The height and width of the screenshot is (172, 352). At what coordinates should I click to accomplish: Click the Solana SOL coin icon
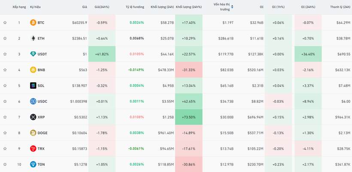(x=33, y=86)
